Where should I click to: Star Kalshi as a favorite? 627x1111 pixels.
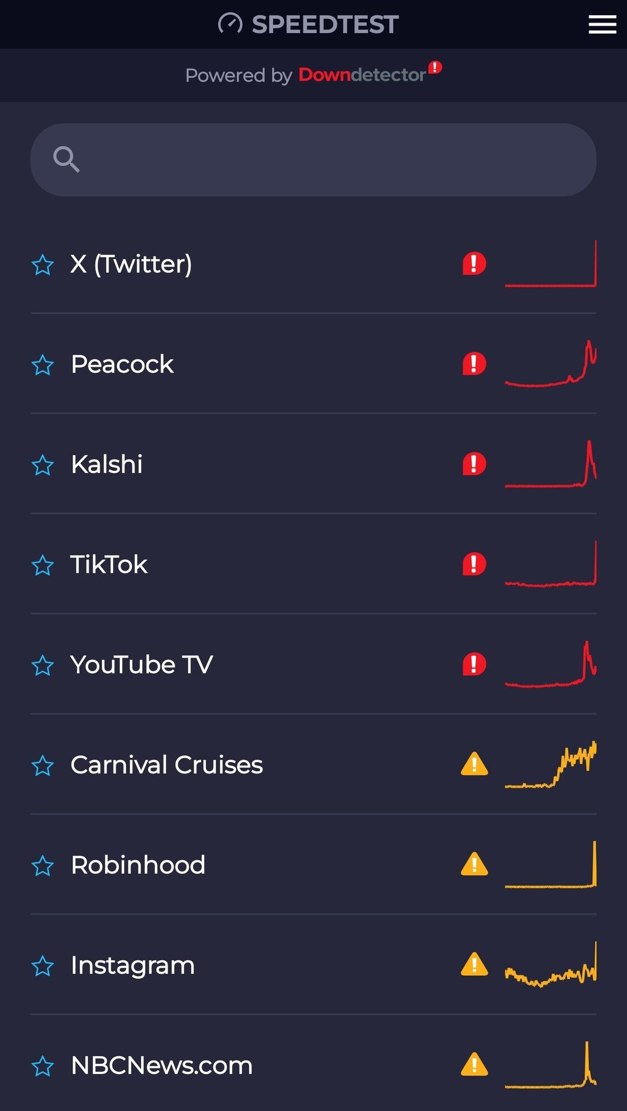coord(43,465)
